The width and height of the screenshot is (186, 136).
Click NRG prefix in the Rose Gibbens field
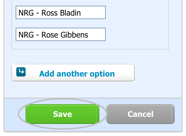pyautogui.click(x=26, y=35)
